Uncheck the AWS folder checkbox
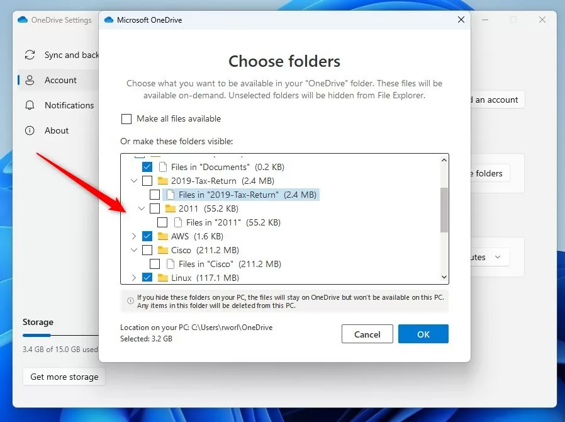Viewport: 565px width, 422px height. coord(147,236)
